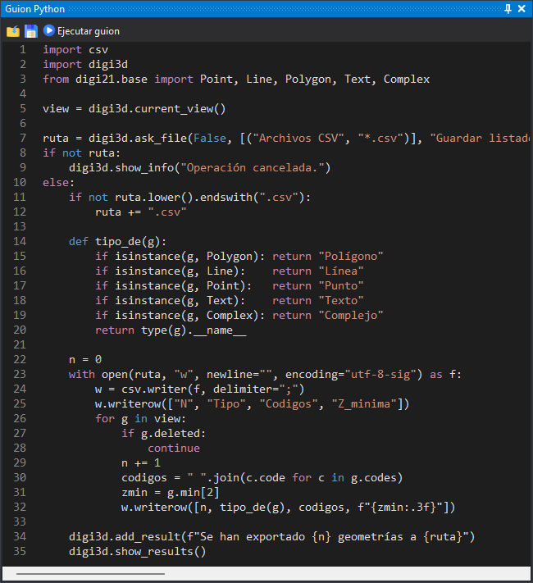Click 'digi21.base' in the from-import line
This screenshot has height=583, width=533.
click(112, 80)
